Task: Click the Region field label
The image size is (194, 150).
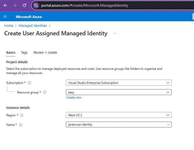Action: 11,115
